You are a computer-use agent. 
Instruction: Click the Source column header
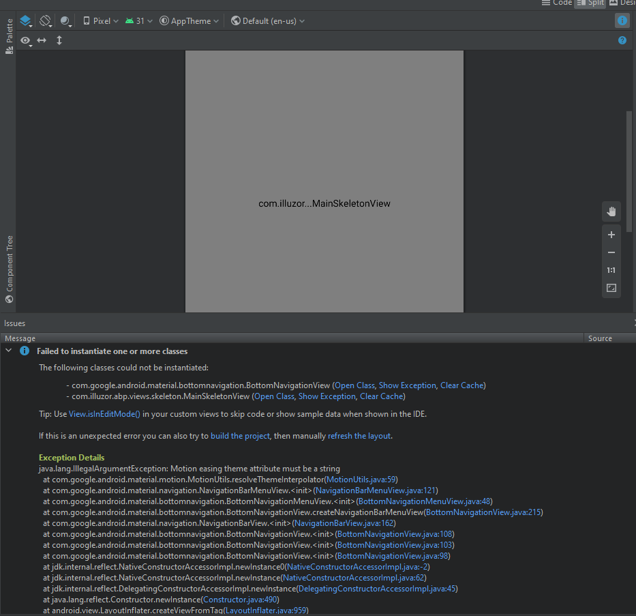[609, 338]
